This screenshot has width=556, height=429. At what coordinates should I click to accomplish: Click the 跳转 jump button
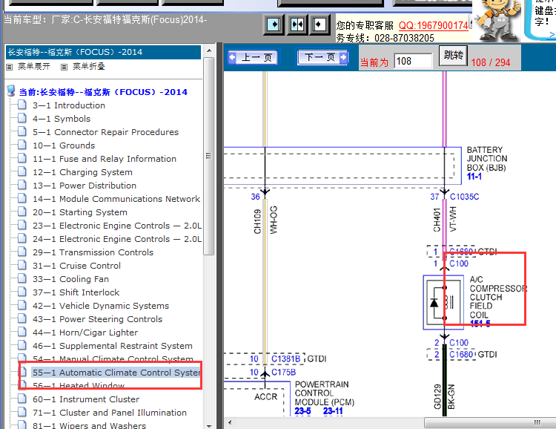(x=453, y=55)
